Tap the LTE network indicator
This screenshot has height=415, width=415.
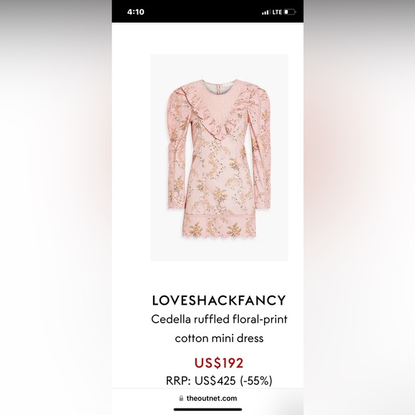point(277,12)
